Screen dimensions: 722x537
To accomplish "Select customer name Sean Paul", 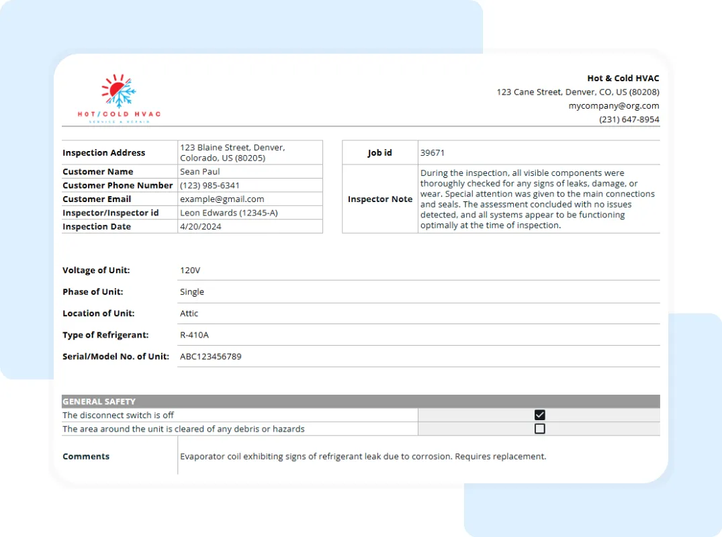I will 200,171.
